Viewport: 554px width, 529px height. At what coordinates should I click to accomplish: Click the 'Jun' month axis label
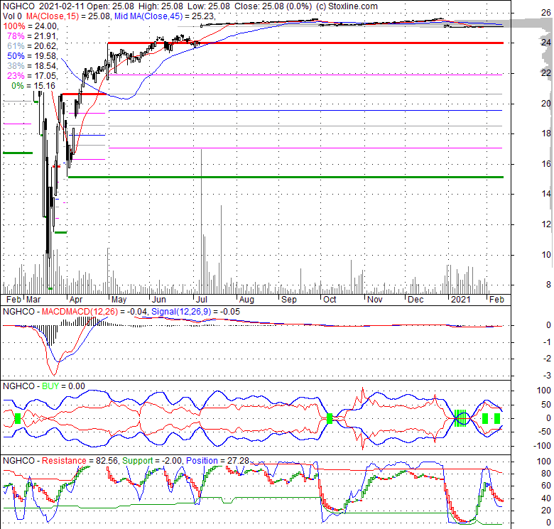pos(158,300)
